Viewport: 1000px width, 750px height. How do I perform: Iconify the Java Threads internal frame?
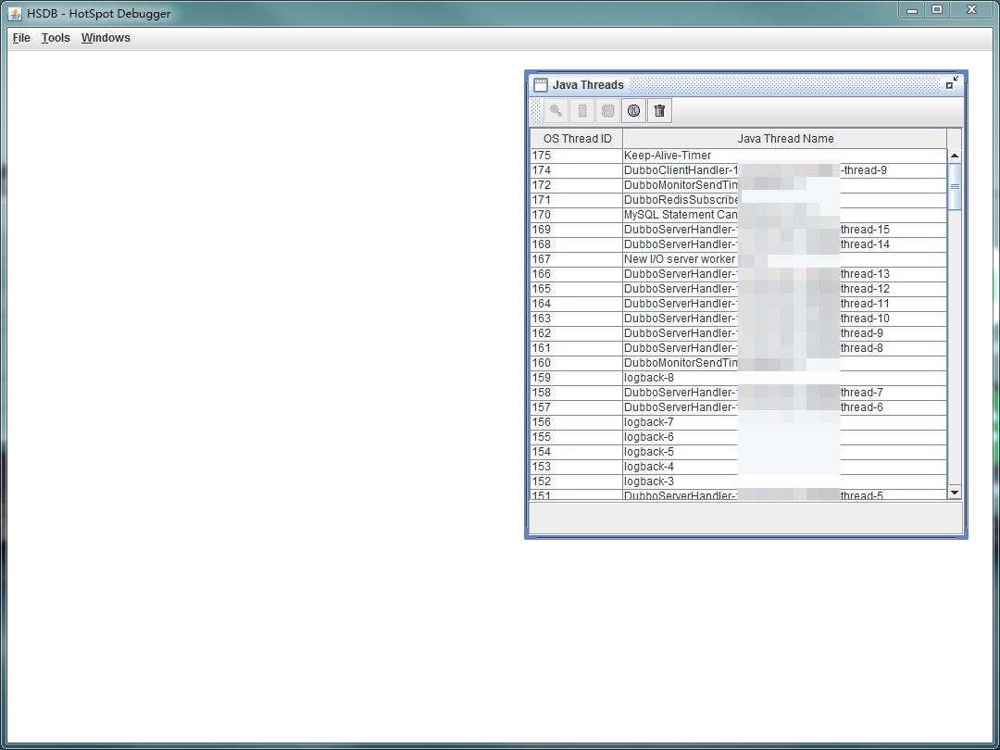coord(952,83)
